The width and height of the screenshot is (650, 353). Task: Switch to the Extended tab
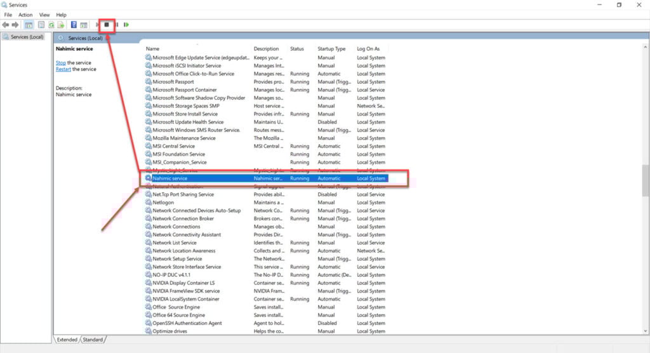67,339
